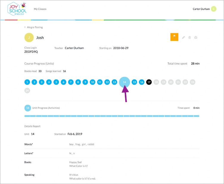Select the enlarged unit 14 circle
The height and width of the screenshot is (184, 224).
pos(125,82)
